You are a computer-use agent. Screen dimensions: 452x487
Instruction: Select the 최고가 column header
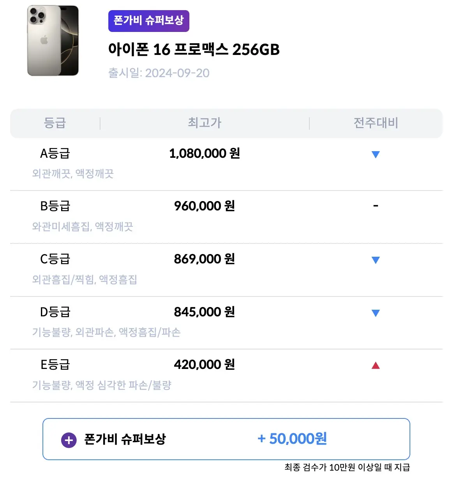tap(205, 123)
